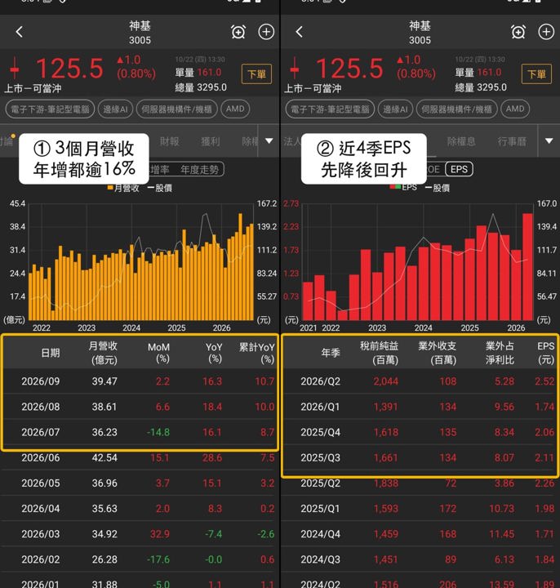Tap the 1.84 EPS value for 2024/Q3
The width and height of the screenshot is (560, 588).
tap(544, 559)
